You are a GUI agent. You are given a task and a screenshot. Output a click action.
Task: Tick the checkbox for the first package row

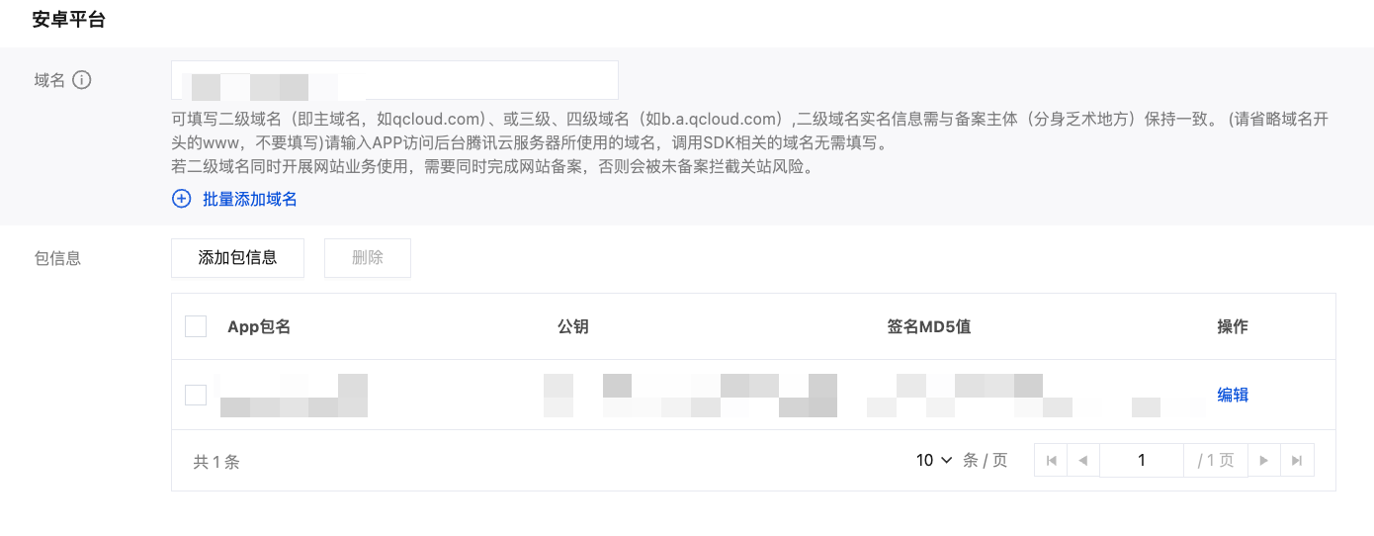(x=196, y=395)
